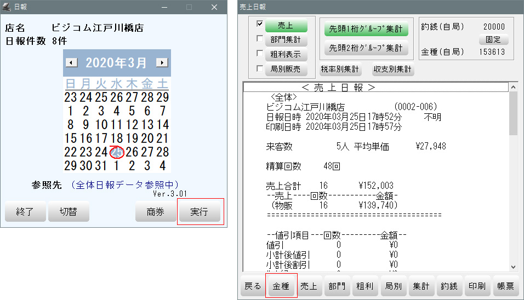Click the 印刷 print button
Viewport: 524px width, 300px height.
coord(477,286)
